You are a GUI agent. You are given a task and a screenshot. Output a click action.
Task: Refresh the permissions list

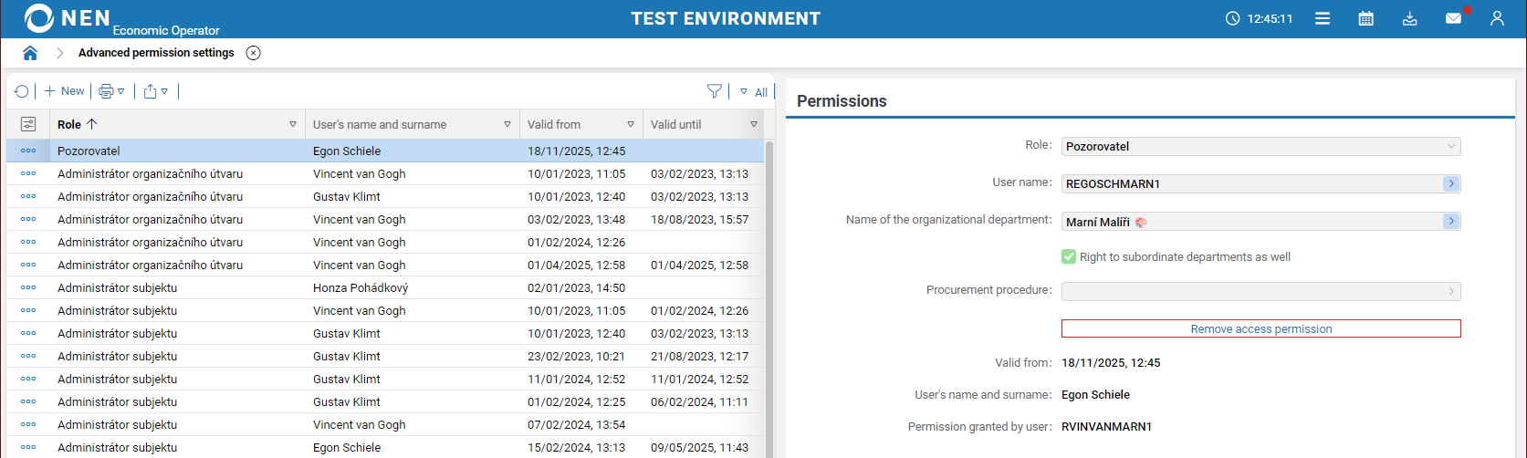pyautogui.click(x=22, y=91)
